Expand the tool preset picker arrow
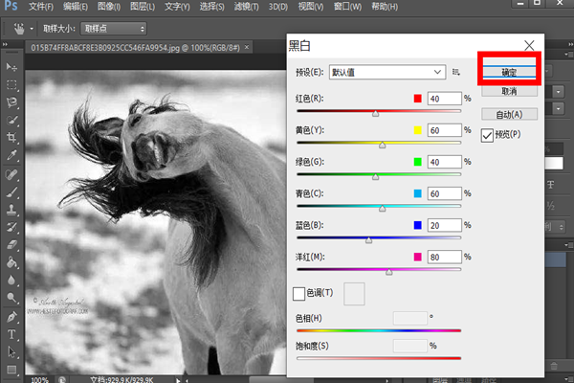The width and height of the screenshot is (574, 383). click(x=32, y=29)
